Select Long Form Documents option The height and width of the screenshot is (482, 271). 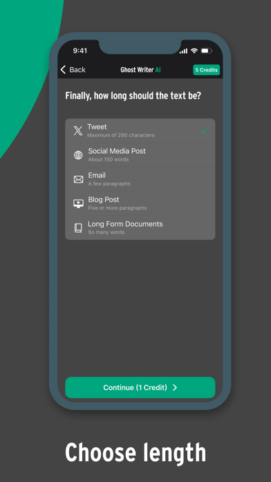pos(140,228)
